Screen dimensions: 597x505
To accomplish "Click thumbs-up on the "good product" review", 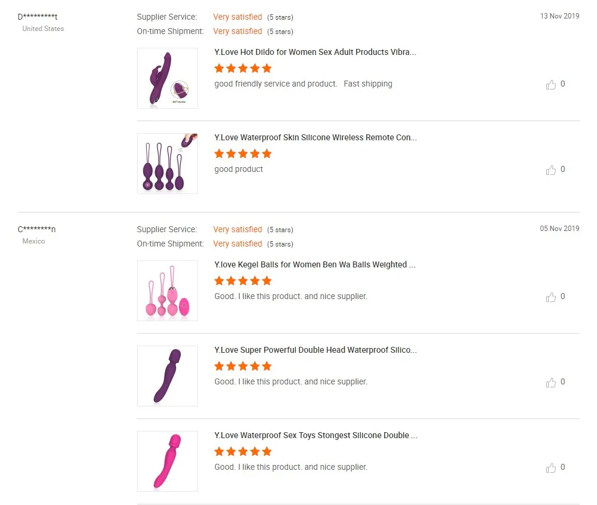I will (x=551, y=170).
